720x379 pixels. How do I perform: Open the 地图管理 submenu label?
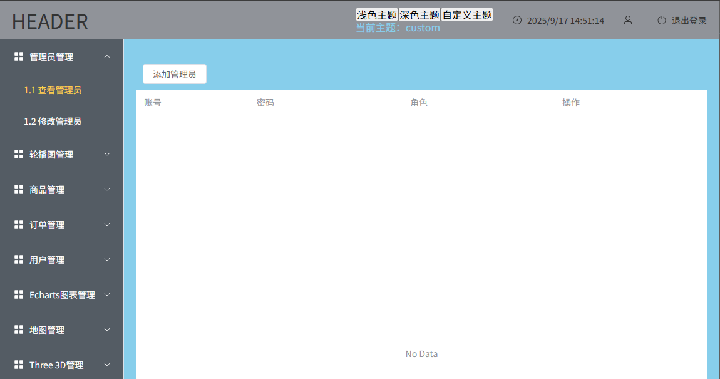pos(47,330)
